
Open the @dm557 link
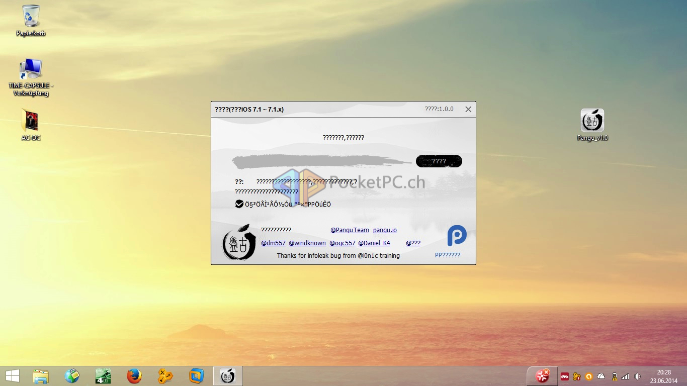[x=273, y=243]
